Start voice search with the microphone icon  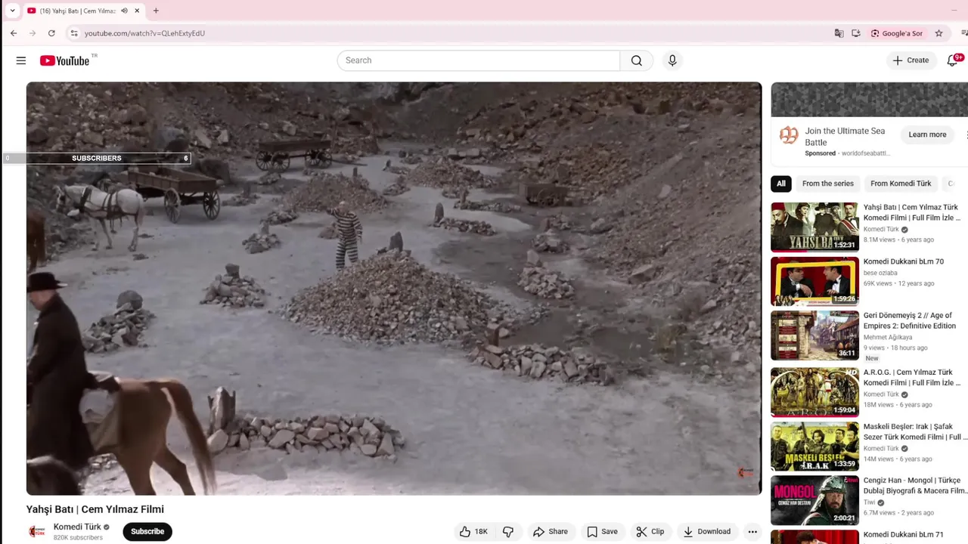click(672, 60)
